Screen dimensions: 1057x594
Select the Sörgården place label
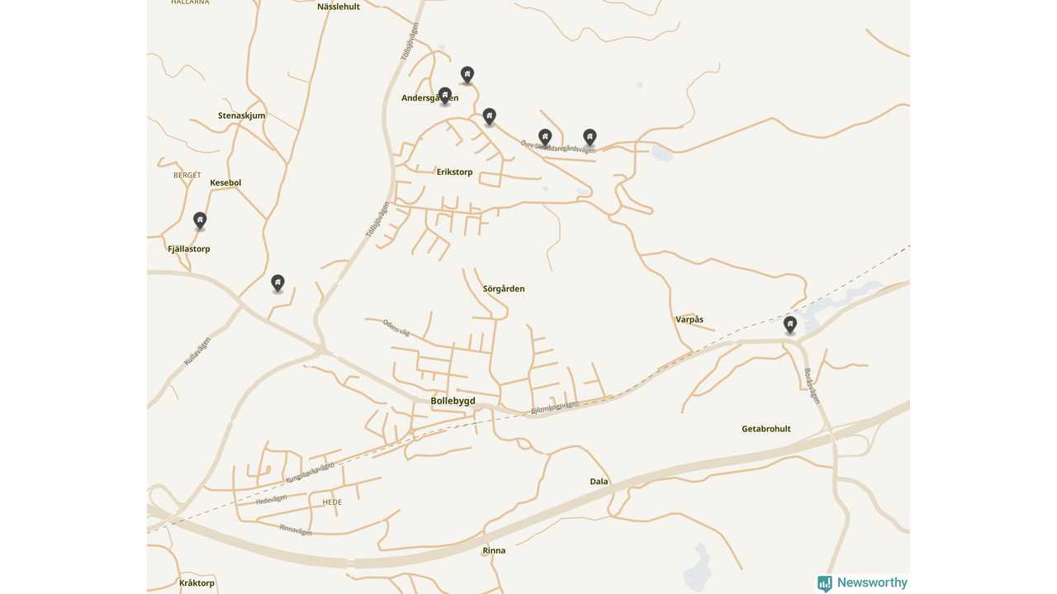click(x=504, y=289)
